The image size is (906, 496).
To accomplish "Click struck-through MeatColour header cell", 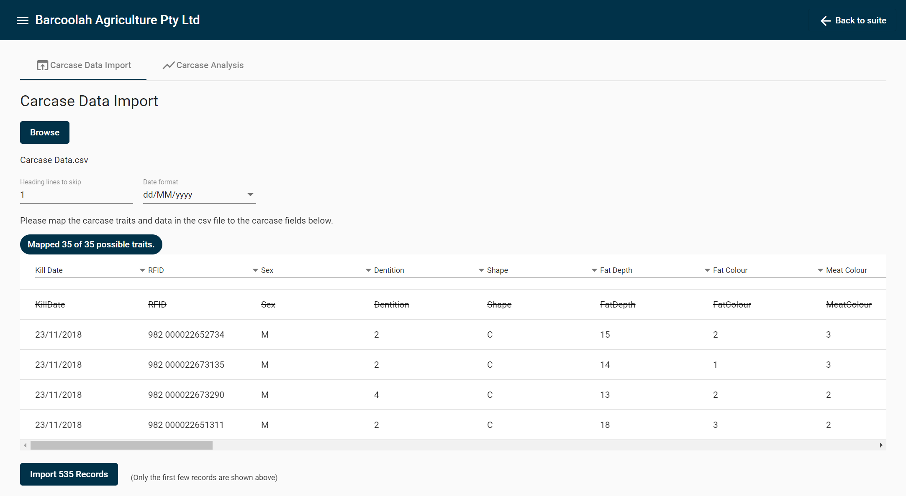I will coord(849,305).
